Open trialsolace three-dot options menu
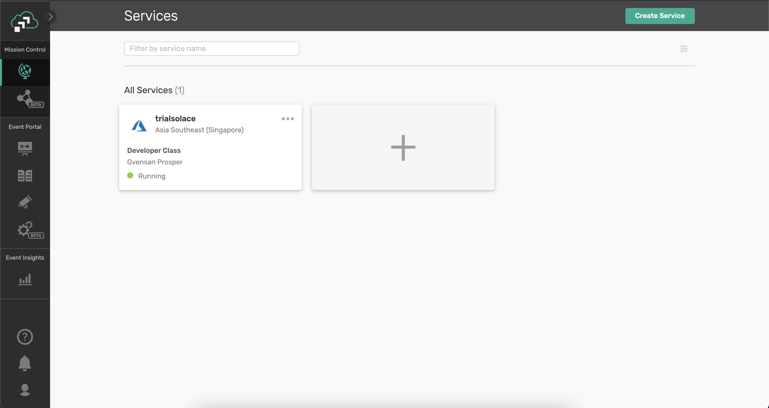 coord(287,119)
